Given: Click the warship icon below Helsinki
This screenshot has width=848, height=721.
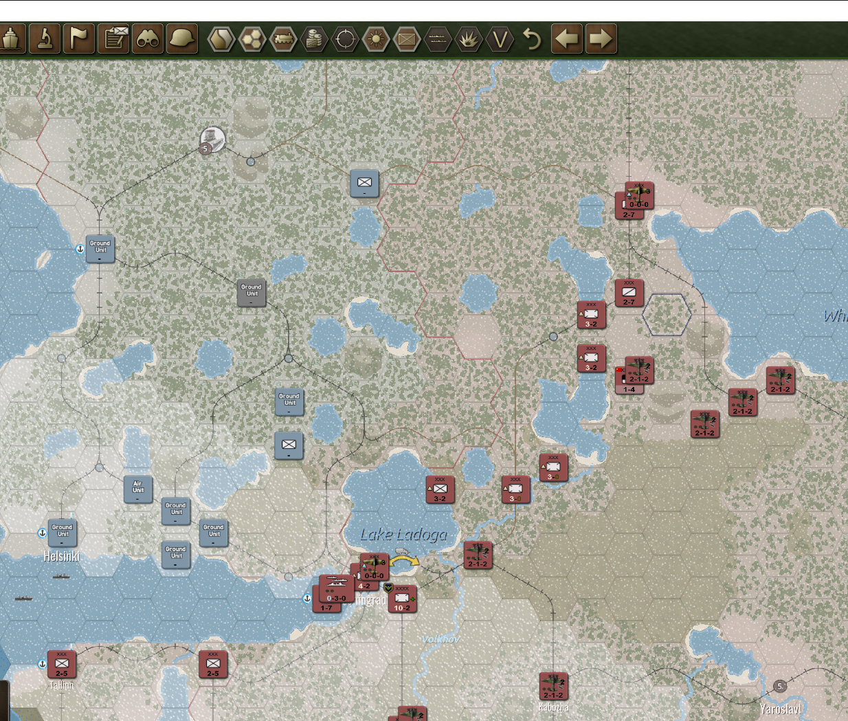Looking at the screenshot, I should point(23,599).
